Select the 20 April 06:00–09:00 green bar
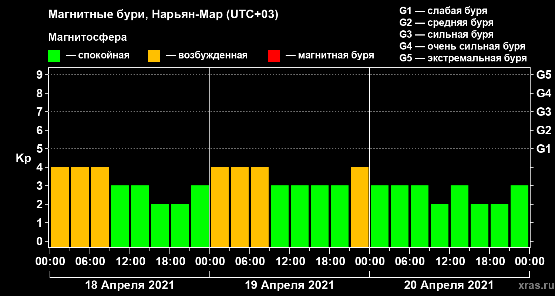The height and width of the screenshot is (296, 555). point(420,216)
